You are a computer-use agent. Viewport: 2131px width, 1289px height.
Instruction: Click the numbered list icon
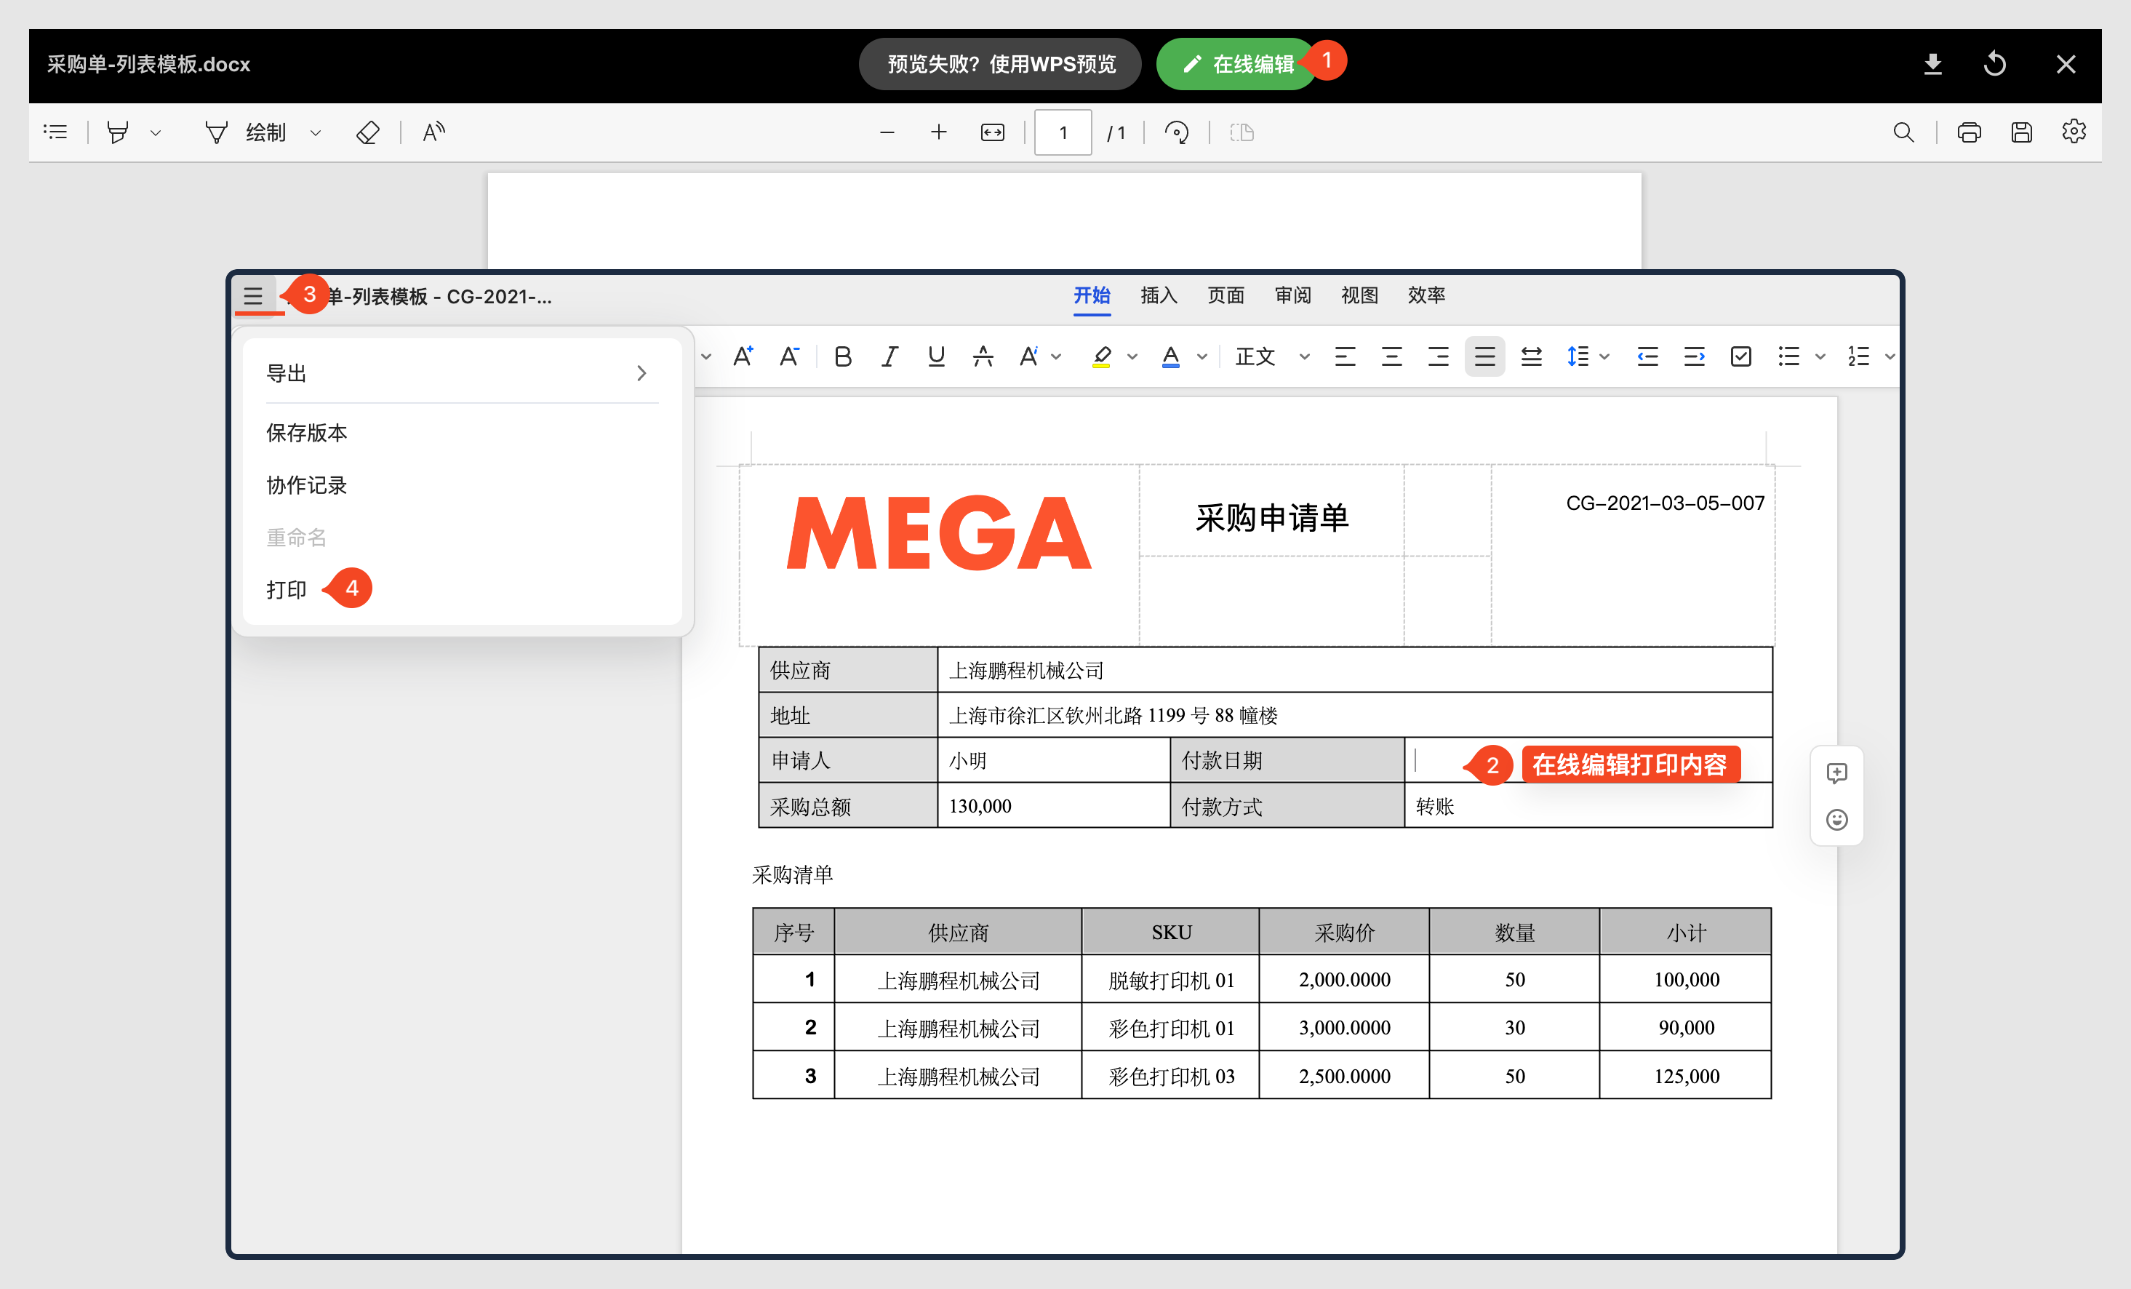1858,356
